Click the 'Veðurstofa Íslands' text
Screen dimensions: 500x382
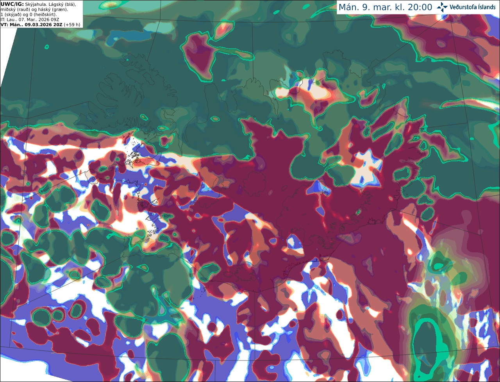tap(472, 7)
